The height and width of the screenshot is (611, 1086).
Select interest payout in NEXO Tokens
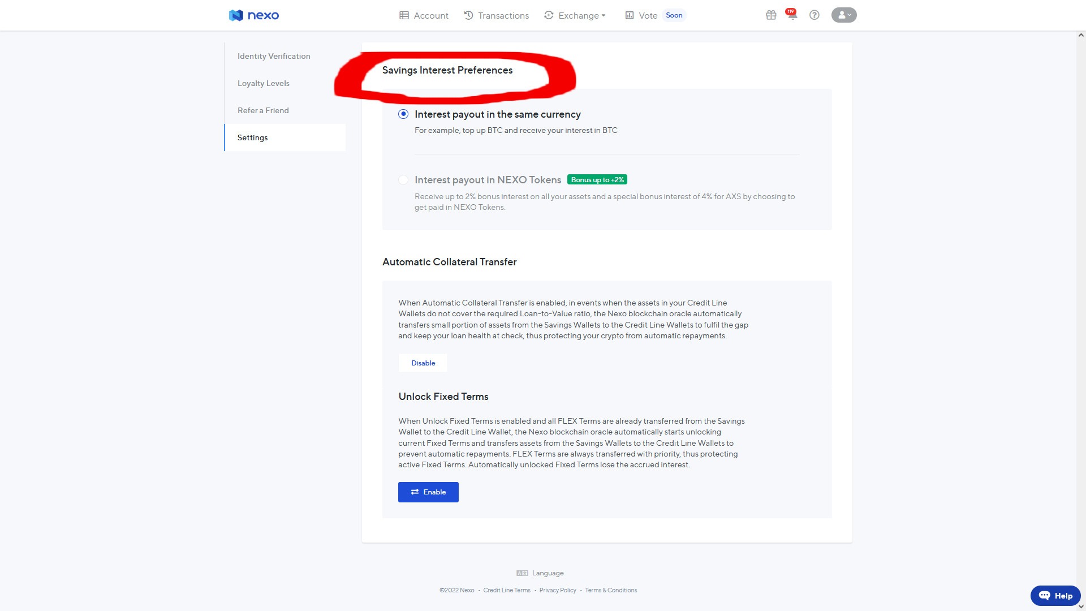pyautogui.click(x=403, y=180)
